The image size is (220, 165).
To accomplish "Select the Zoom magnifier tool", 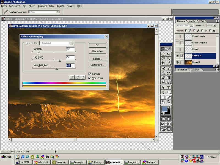I will click(169, 102).
